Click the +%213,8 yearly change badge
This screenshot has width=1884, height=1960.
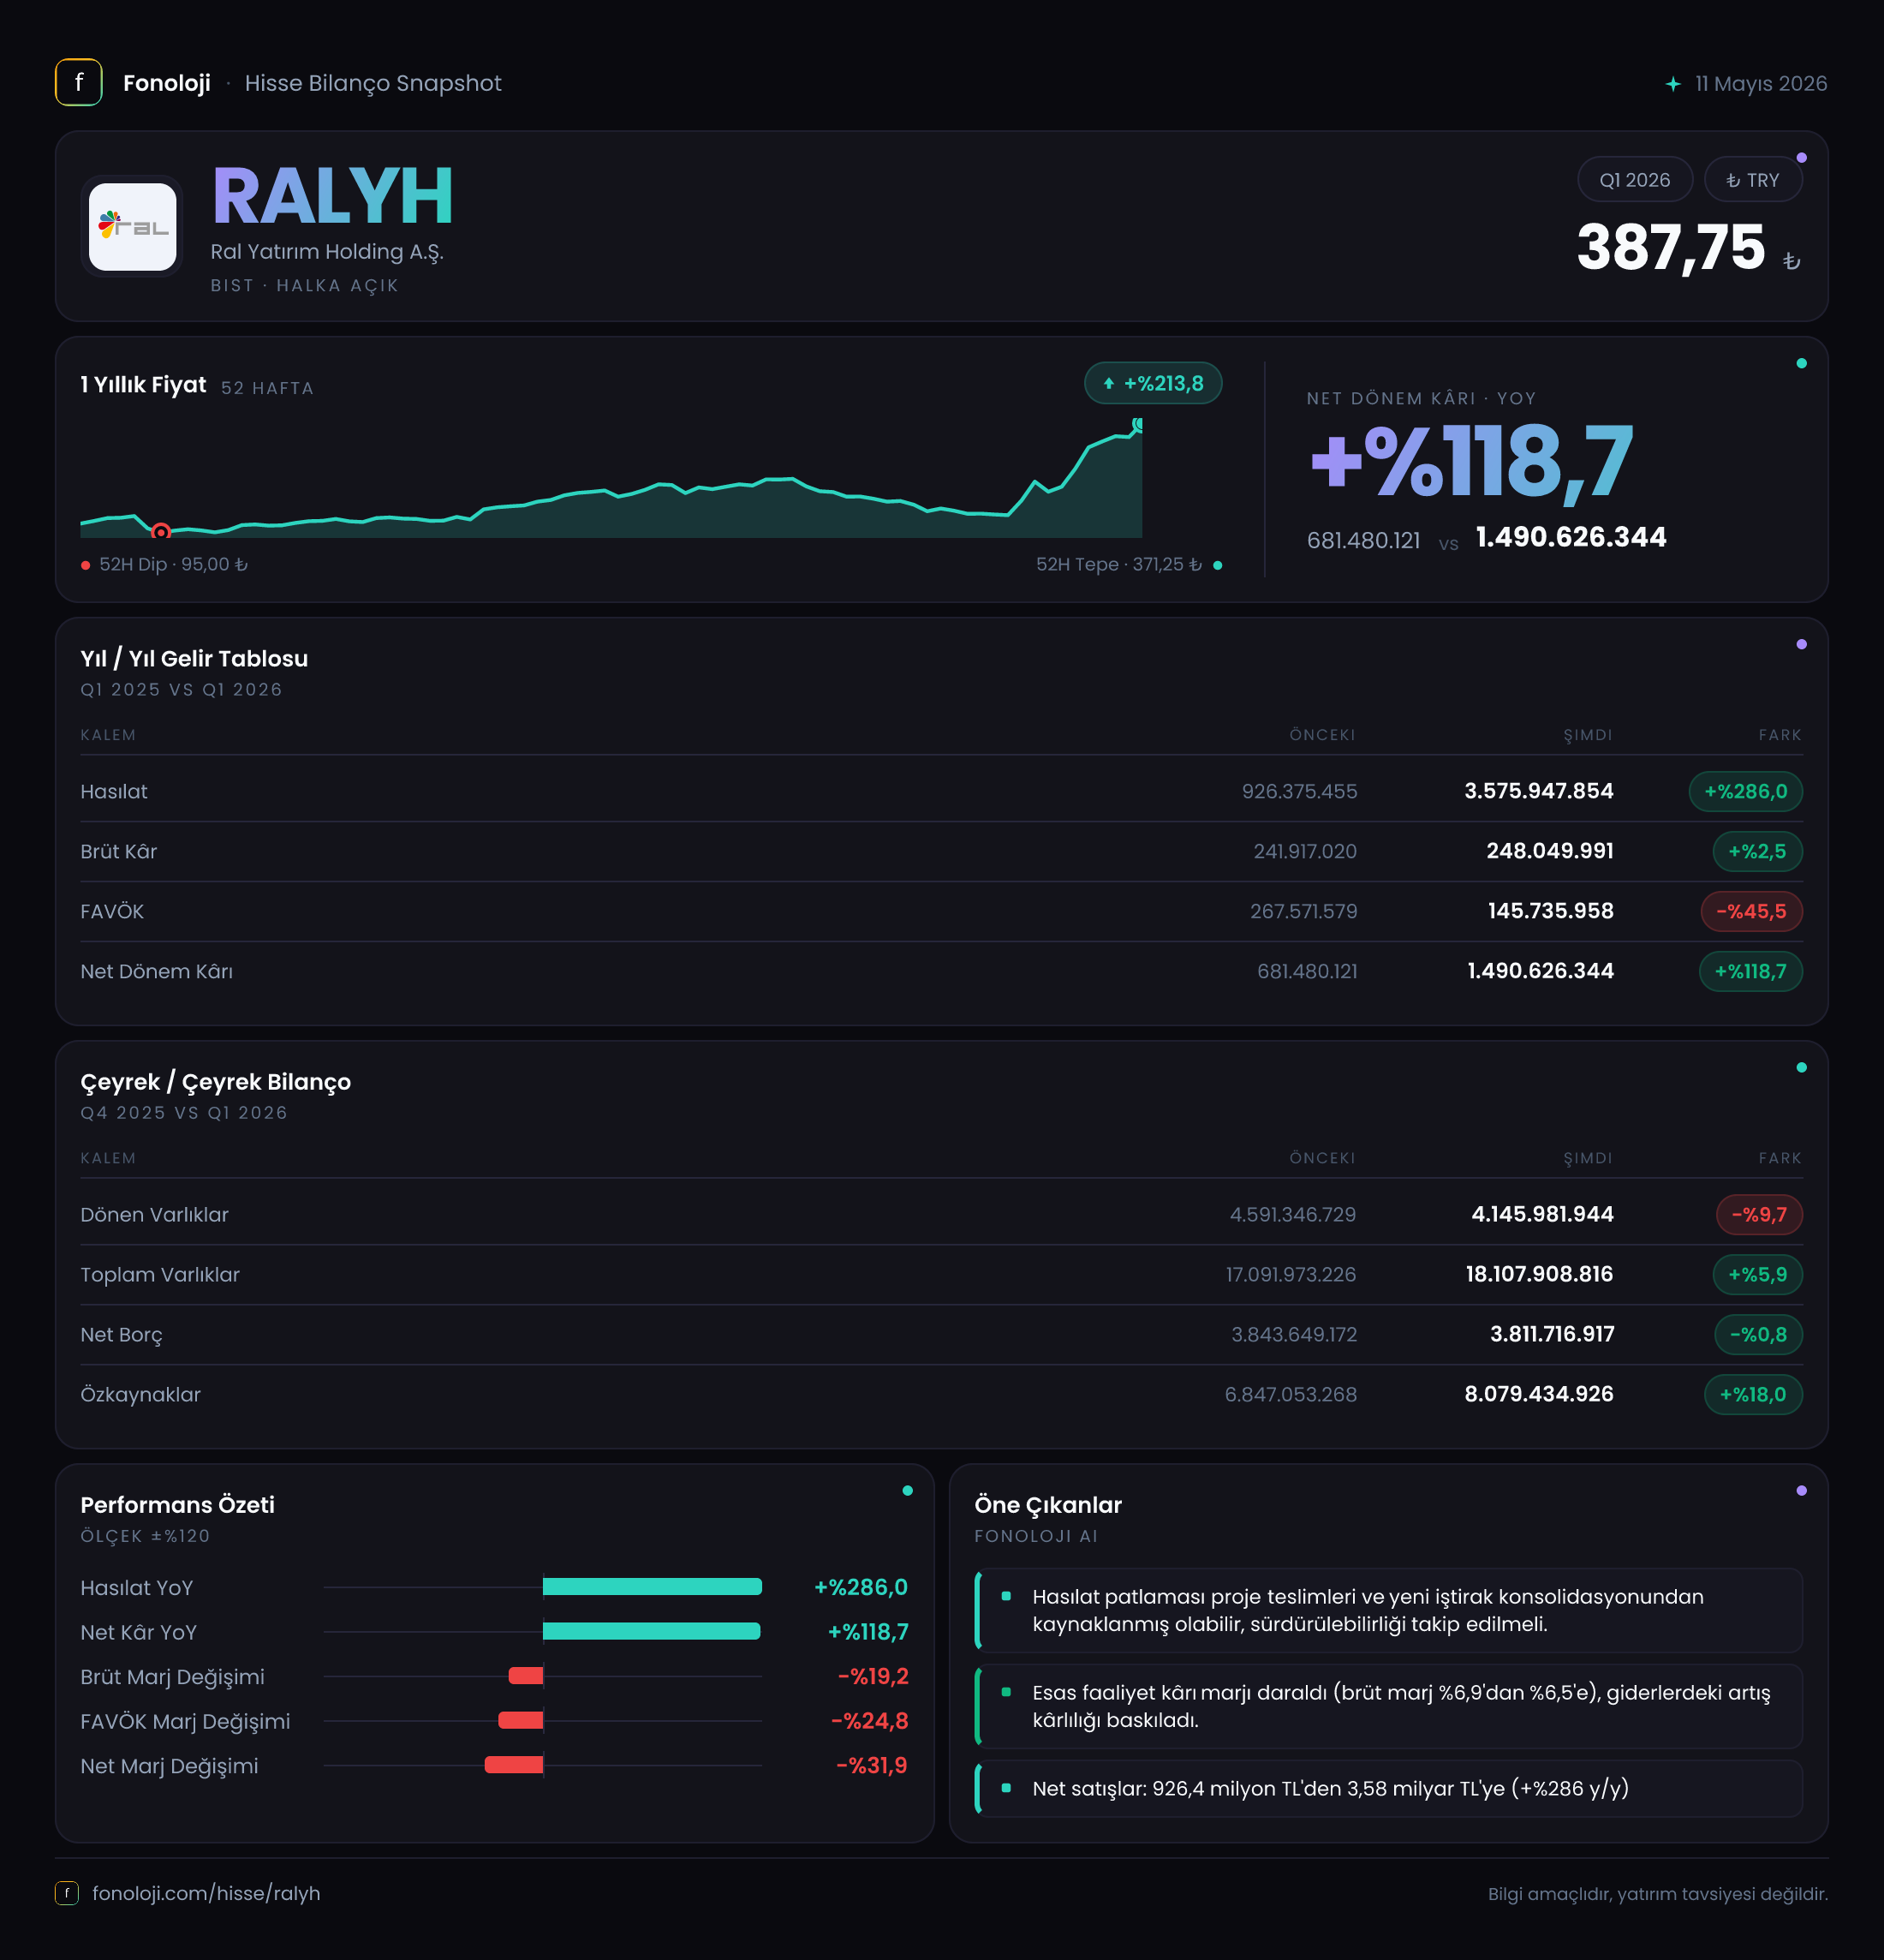(x=1154, y=383)
